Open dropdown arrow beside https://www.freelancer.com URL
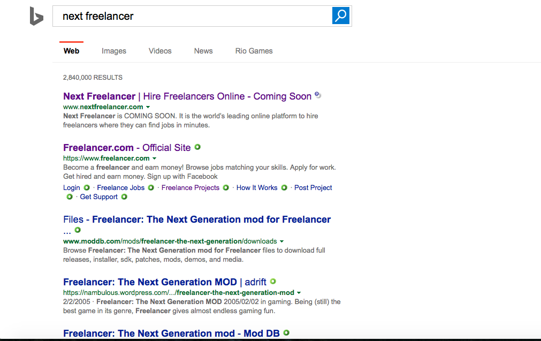 [x=155, y=158]
